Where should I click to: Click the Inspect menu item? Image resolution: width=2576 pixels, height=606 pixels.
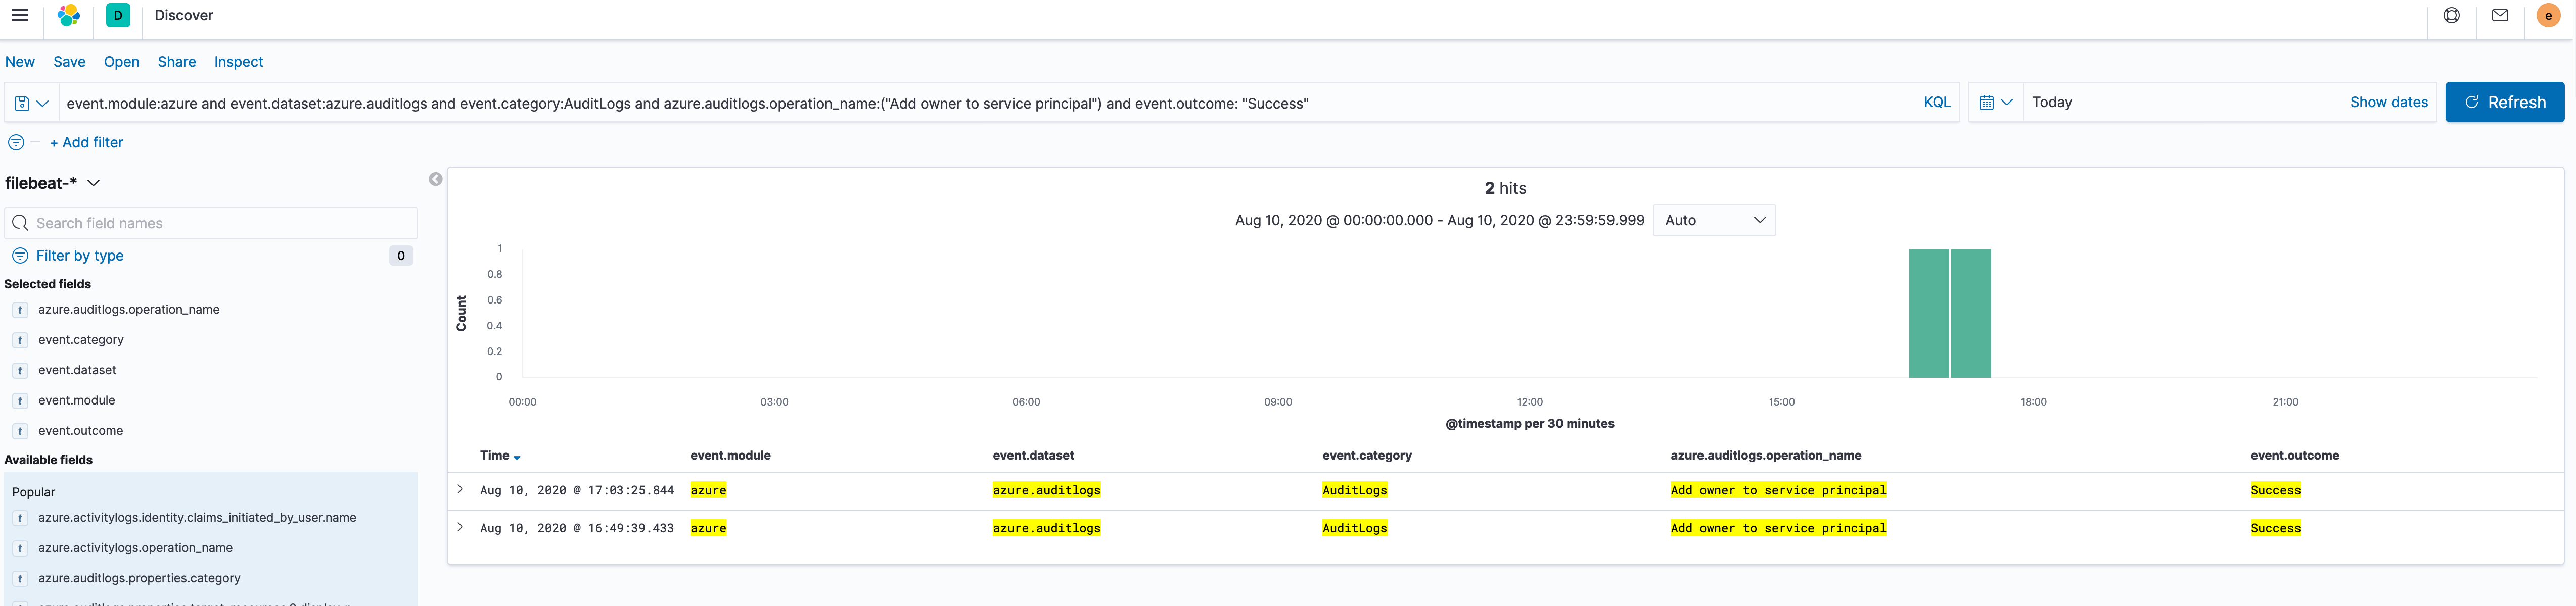[x=238, y=62]
